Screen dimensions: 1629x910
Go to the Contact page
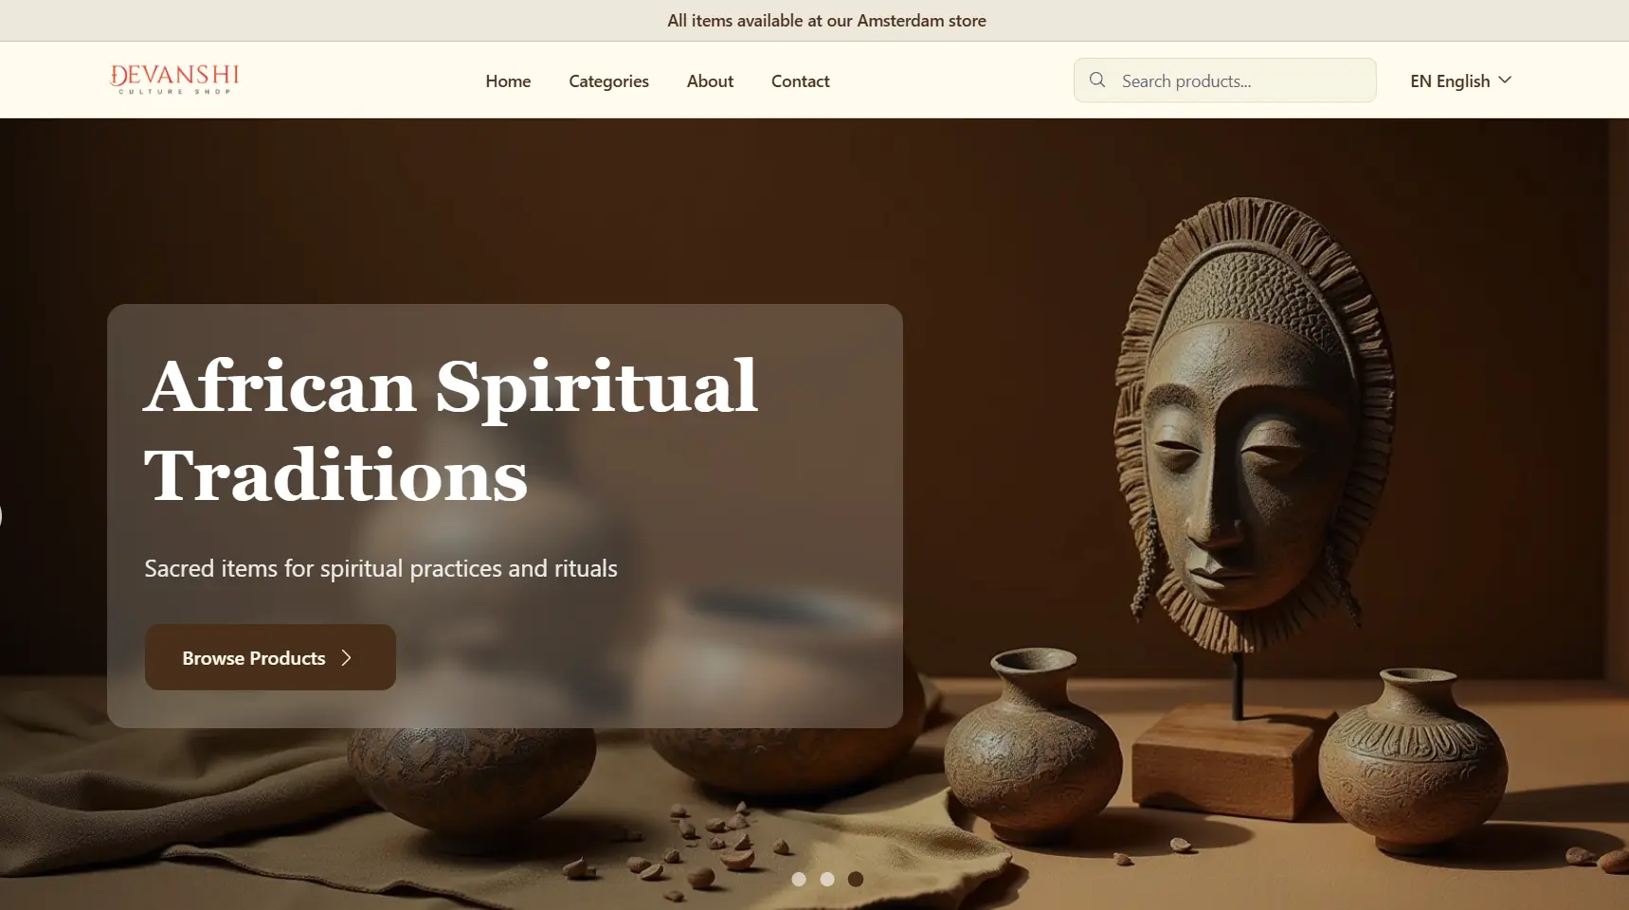[800, 81]
